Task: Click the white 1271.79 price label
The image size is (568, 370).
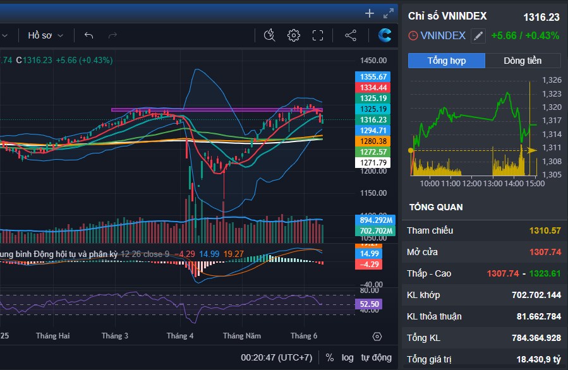Action: (373, 163)
